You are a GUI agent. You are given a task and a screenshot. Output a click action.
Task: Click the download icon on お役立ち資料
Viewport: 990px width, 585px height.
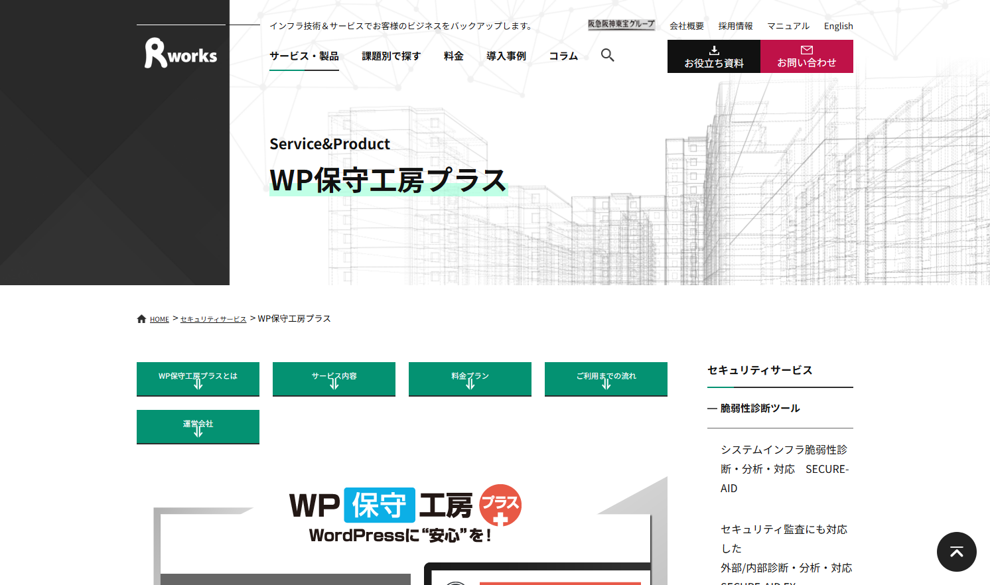[x=714, y=49]
